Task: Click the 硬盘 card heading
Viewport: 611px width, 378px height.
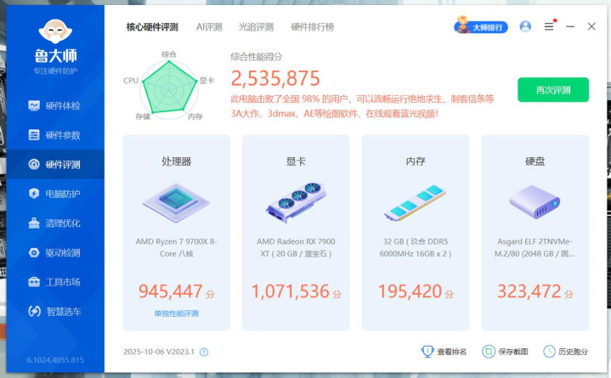Action: click(535, 161)
